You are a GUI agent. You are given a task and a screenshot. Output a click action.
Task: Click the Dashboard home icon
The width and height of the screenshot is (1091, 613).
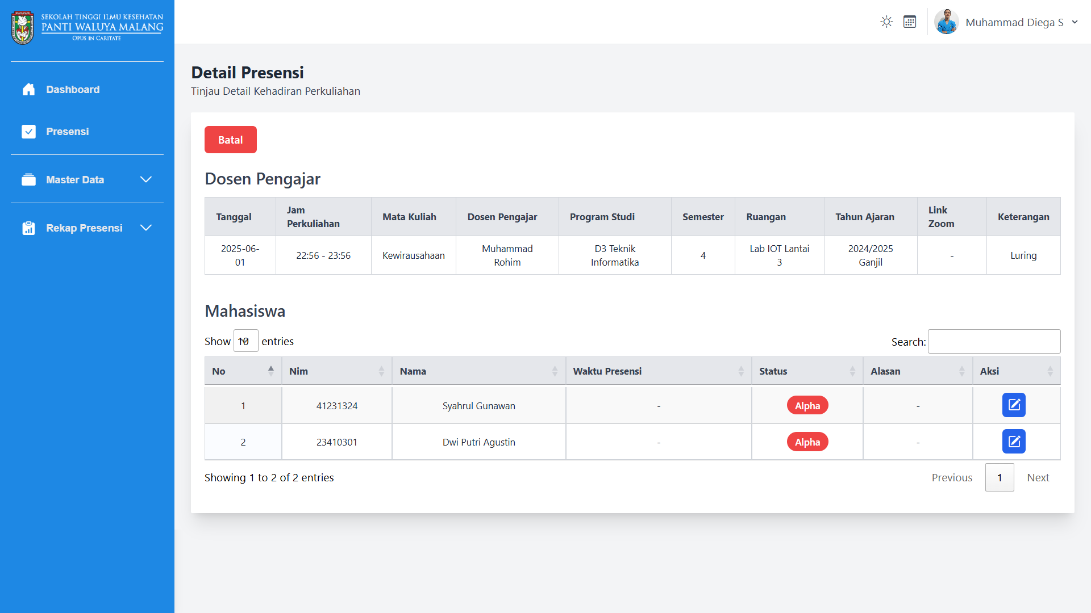coord(28,90)
